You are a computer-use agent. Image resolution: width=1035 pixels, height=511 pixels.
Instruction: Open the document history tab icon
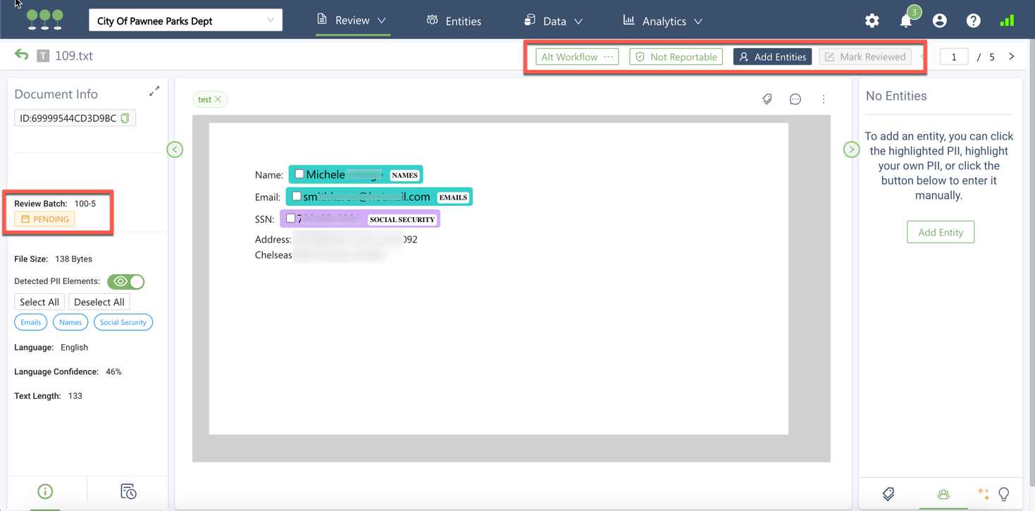click(128, 491)
